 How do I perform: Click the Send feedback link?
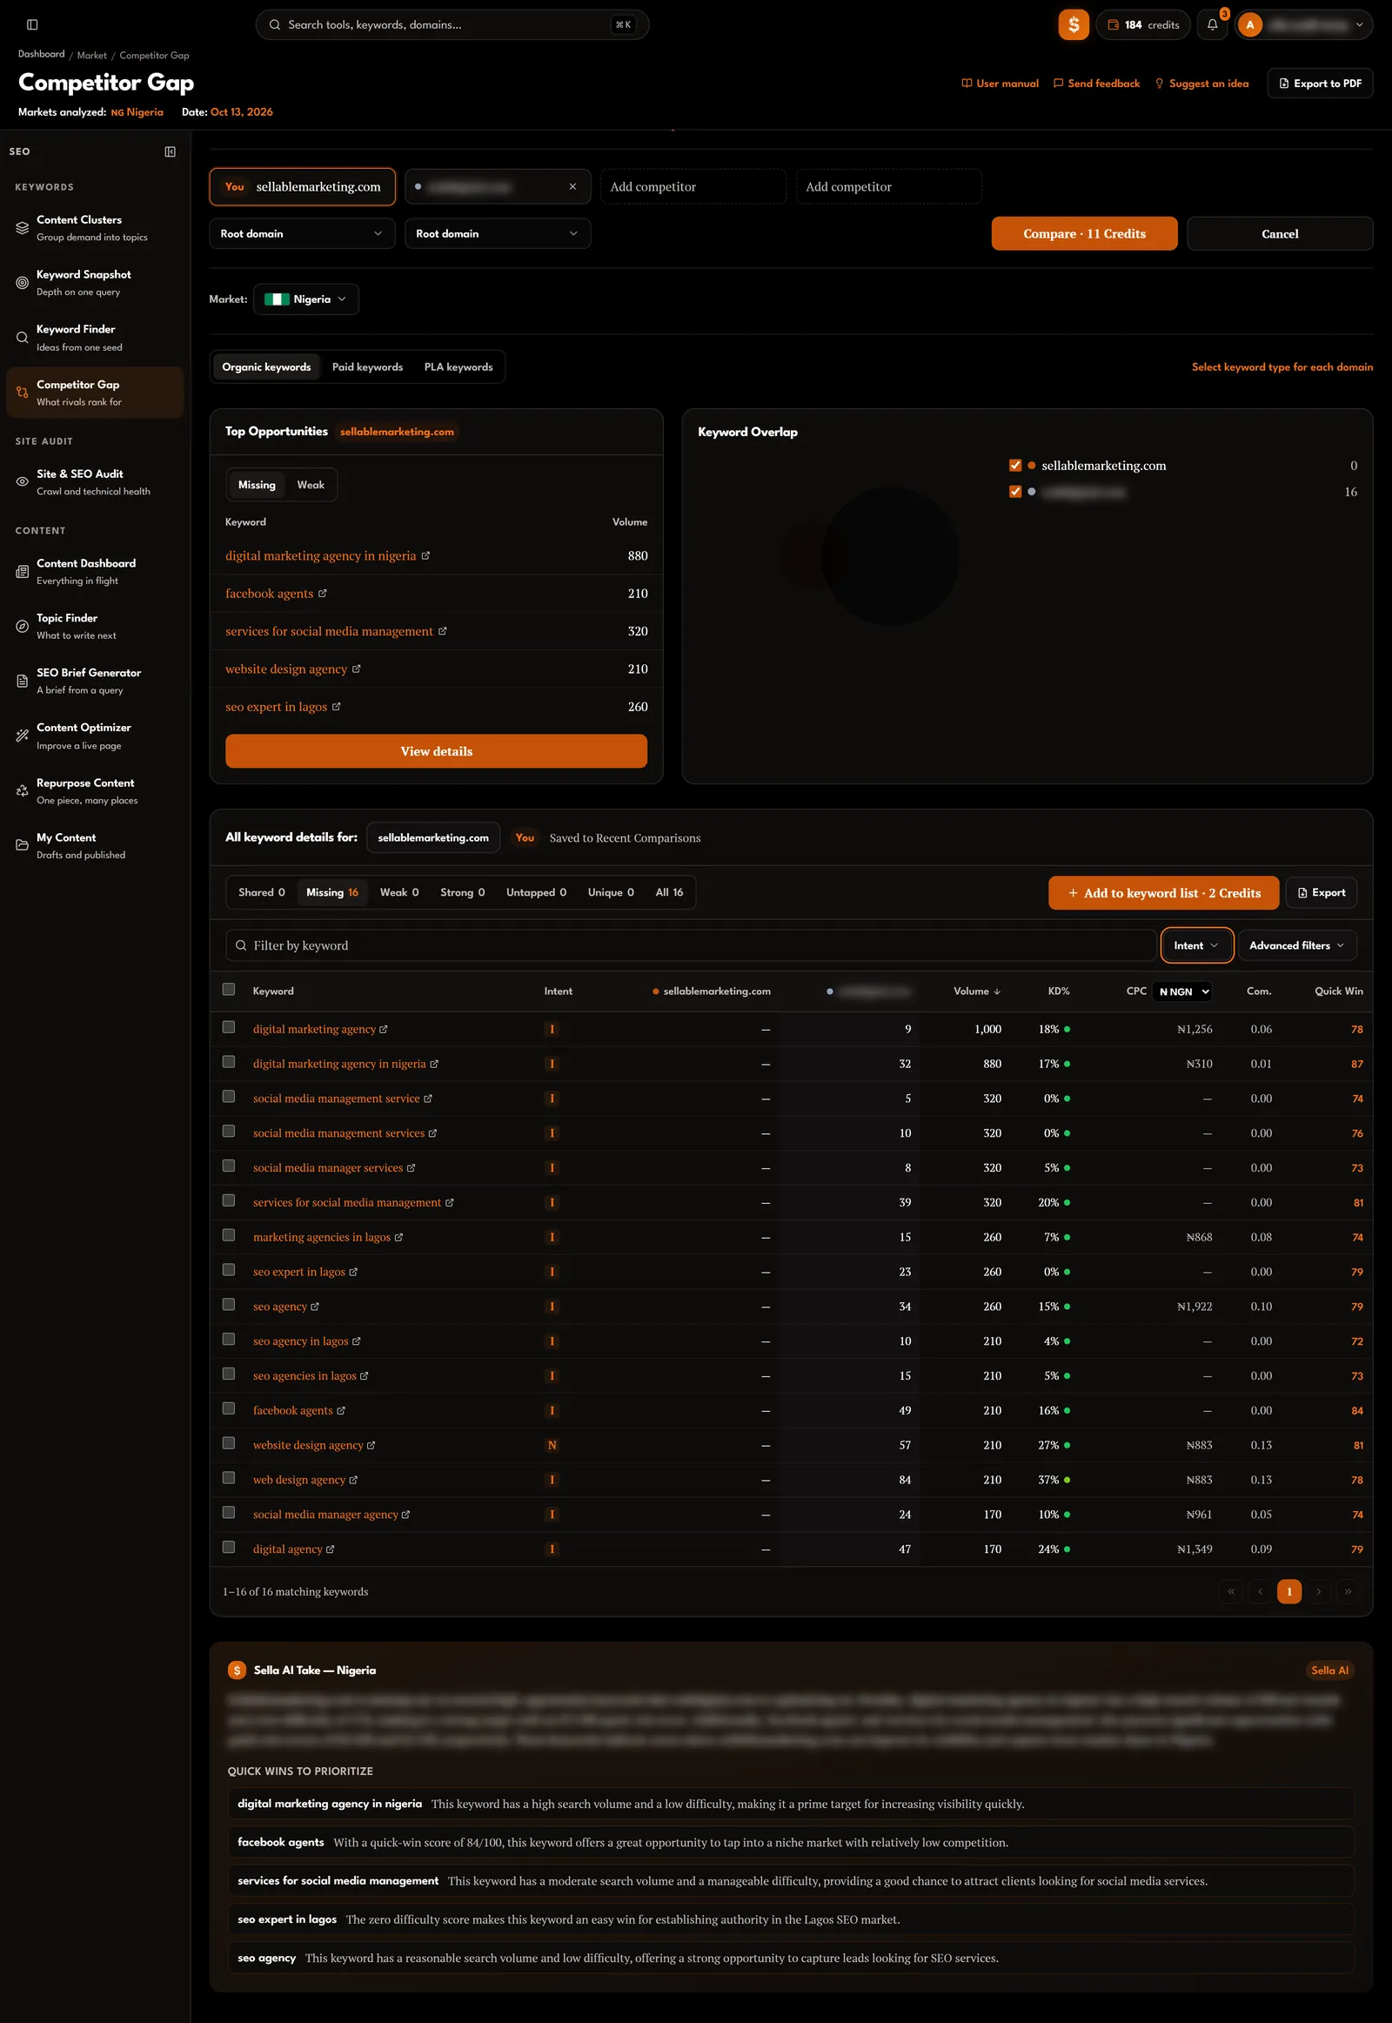(x=1096, y=84)
